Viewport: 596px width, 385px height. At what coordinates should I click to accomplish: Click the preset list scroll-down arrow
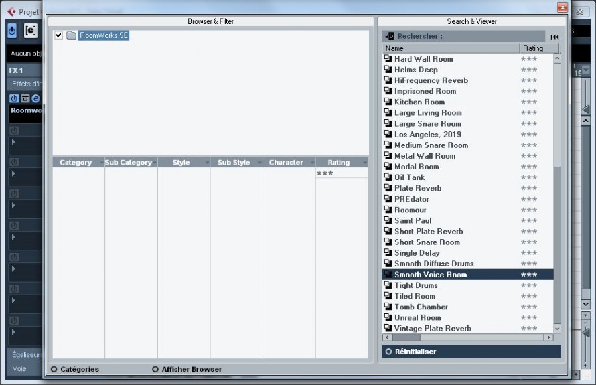click(557, 329)
